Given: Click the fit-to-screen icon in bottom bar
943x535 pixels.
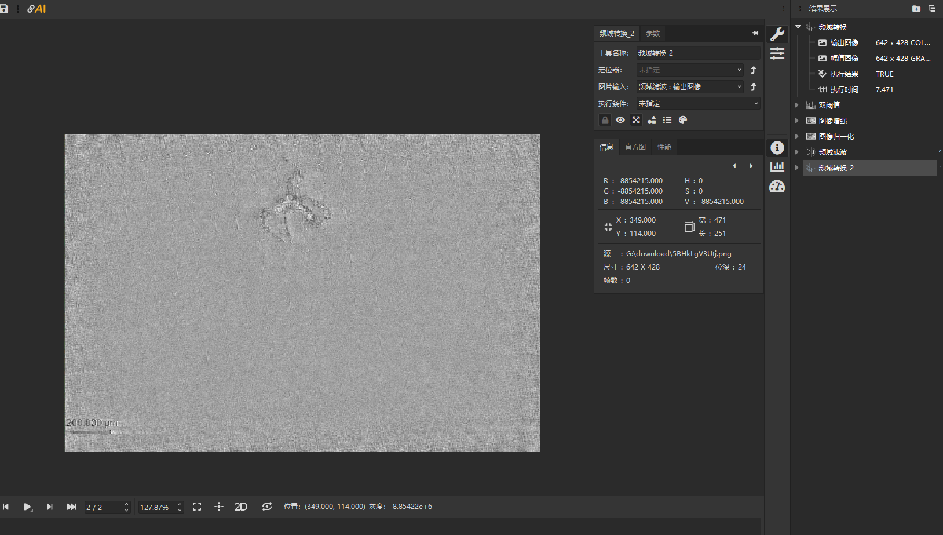Looking at the screenshot, I should coord(197,507).
